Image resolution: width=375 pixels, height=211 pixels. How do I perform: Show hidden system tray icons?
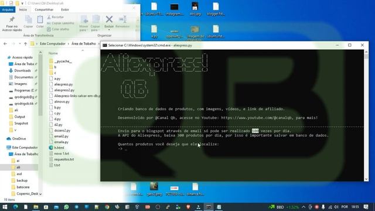[304, 207]
